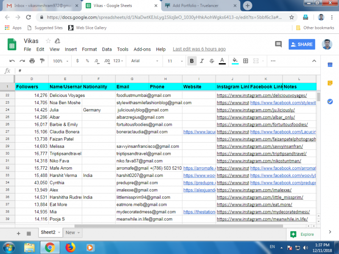This screenshot has width=339, height=254.
Task: Click the Format as currency icon
Action: pyautogui.click(x=77, y=61)
